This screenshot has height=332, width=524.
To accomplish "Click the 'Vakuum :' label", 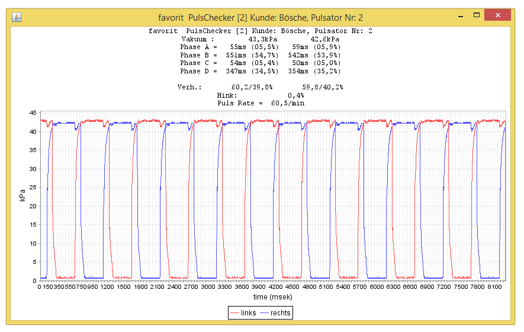I will [198, 39].
